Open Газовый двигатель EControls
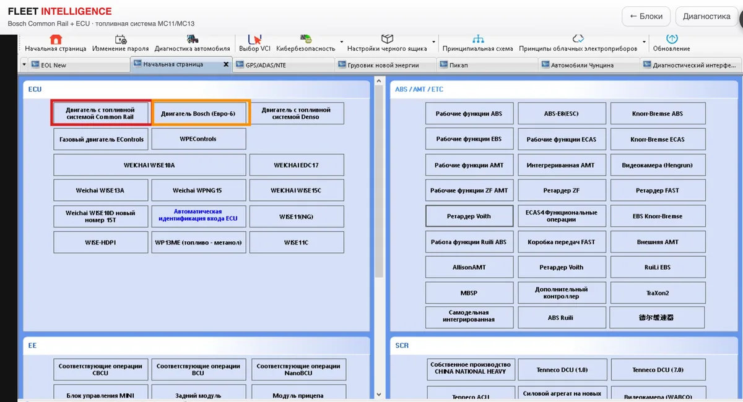 102,139
